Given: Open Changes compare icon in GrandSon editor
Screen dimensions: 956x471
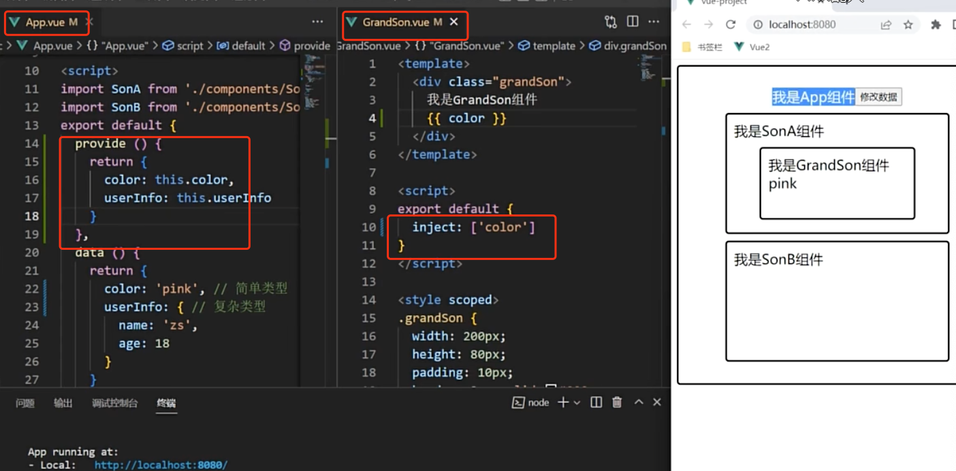Looking at the screenshot, I should [610, 22].
